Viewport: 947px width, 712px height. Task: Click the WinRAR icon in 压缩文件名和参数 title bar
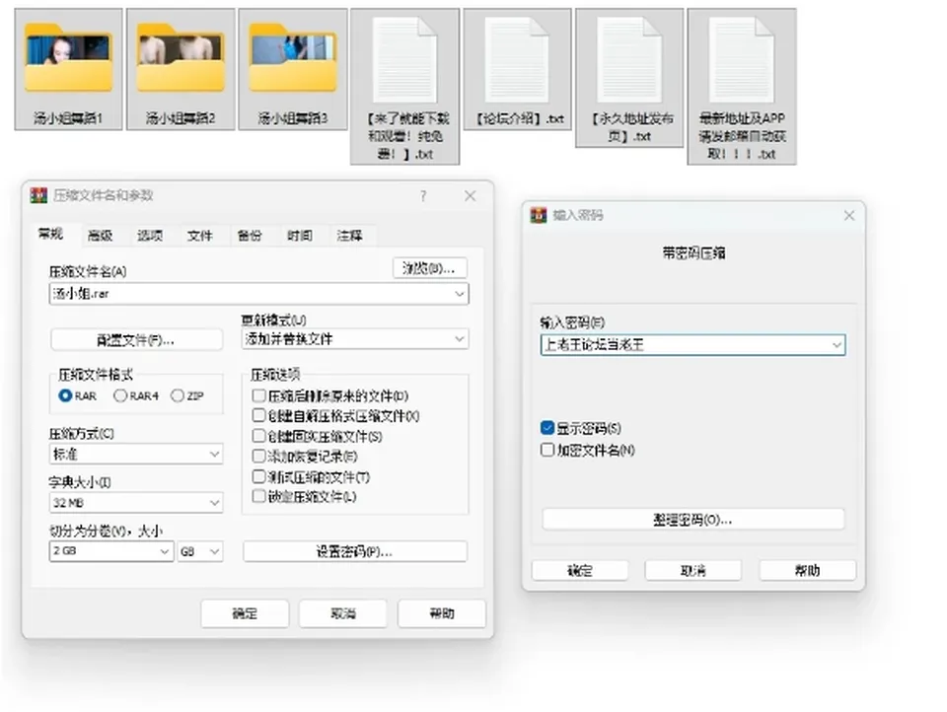pos(38,195)
